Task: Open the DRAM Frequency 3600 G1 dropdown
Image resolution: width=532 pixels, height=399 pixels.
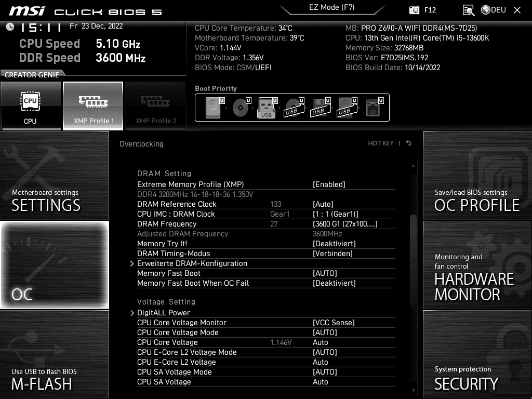Action: pos(345,223)
